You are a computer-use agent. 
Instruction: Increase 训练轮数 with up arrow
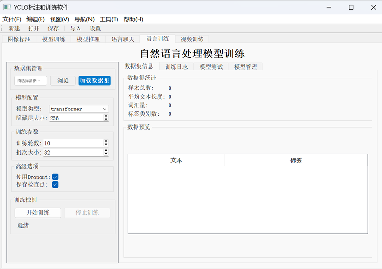tap(106, 141)
